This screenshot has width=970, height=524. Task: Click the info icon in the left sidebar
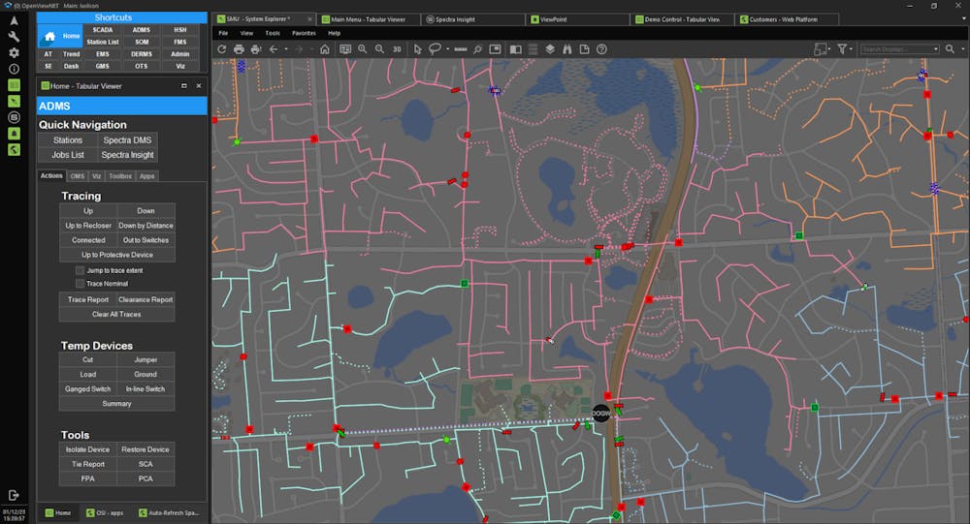click(x=14, y=69)
